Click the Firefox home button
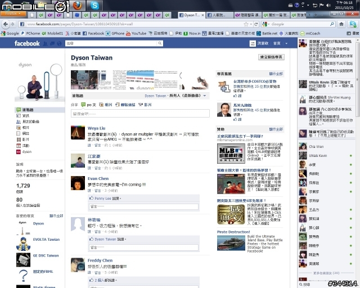Image resolution: width=360 pixels, height=288 pixels. tap(341, 24)
